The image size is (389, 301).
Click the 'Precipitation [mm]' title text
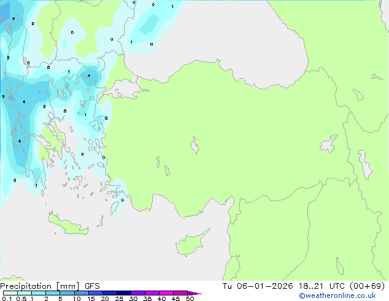(40, 286)
